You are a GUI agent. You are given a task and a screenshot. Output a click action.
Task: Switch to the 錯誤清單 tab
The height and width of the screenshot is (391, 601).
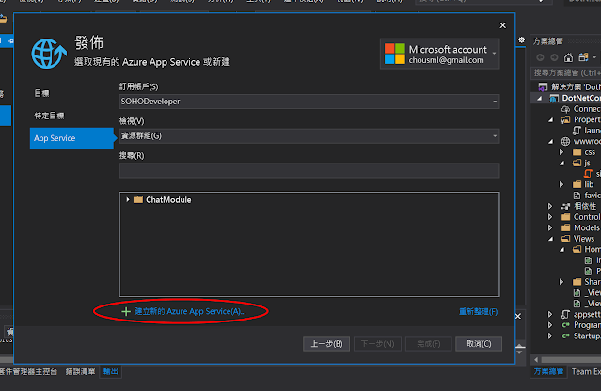tap(80, 371)
